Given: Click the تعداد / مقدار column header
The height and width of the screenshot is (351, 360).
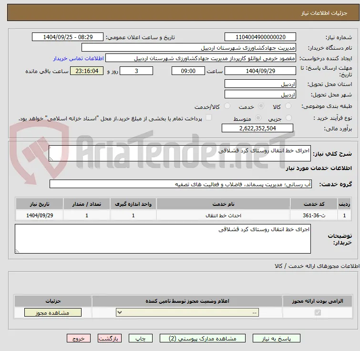Looking at the screenshot, I should pos(87,204).
